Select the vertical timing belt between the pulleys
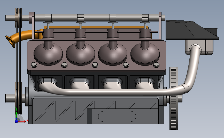The image size is (224, 138). pos(18,54)
